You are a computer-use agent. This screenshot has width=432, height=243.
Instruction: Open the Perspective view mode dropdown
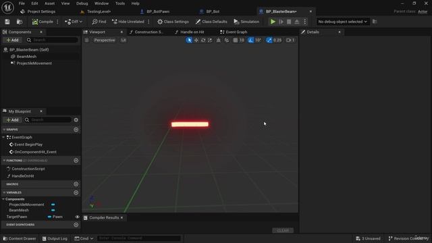105,40
